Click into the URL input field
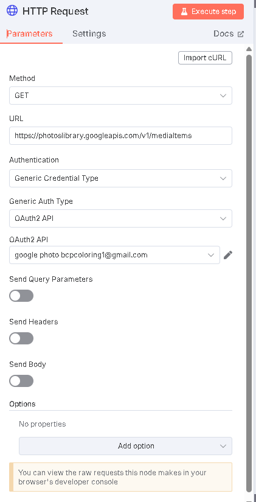Image resolution: width=256 pixels, height=502 pixels. (x=120, y=136)
